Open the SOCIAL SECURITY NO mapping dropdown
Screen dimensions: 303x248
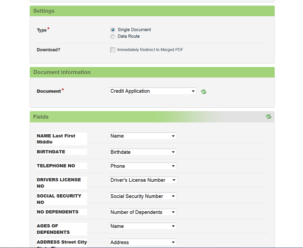click(143, 196)
